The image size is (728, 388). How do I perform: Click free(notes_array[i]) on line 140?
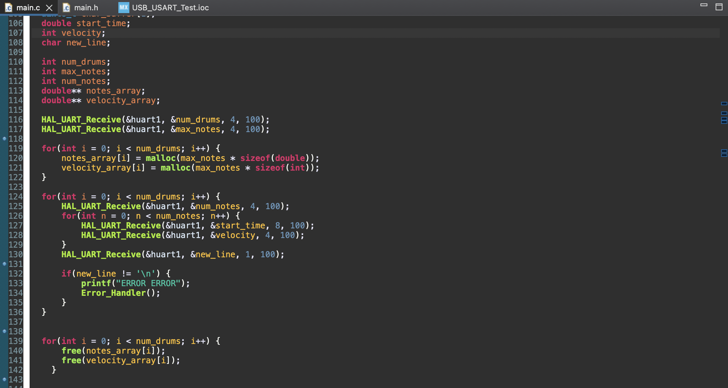113,351
